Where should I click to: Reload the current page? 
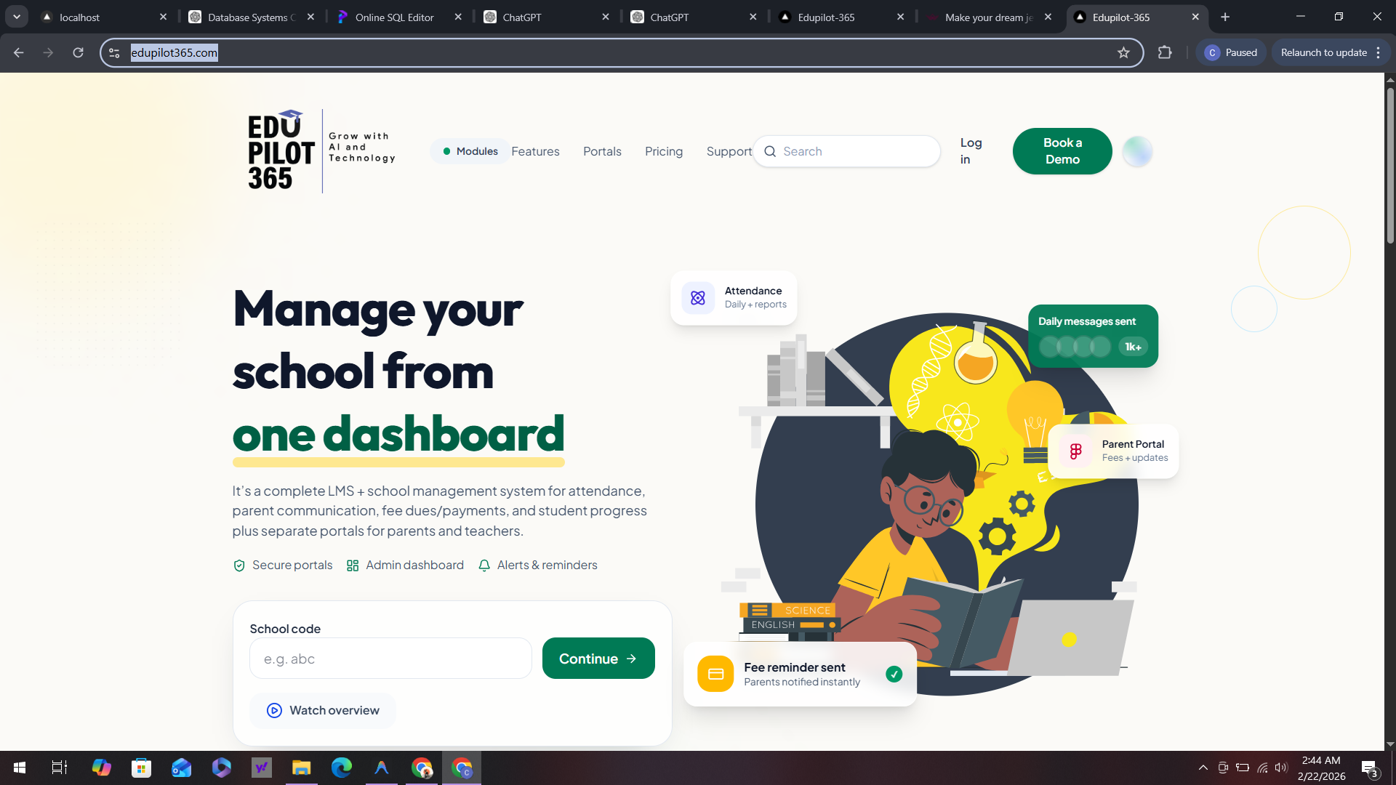tap(78, 52)
